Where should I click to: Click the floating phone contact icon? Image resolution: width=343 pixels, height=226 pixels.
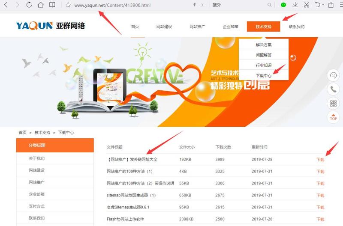click(x=333, y=89)
